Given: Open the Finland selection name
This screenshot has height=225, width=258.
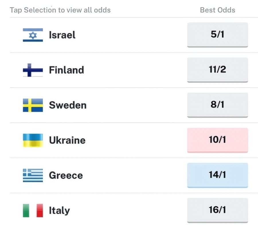Looking at the screenshot, I should point(66,70).
